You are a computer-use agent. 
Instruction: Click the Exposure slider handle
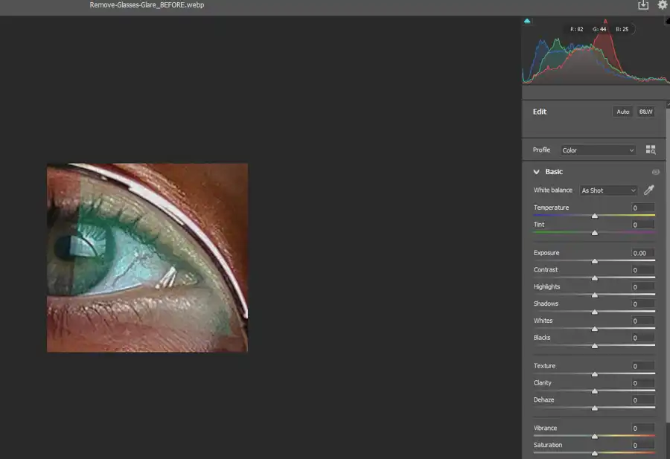595,261
